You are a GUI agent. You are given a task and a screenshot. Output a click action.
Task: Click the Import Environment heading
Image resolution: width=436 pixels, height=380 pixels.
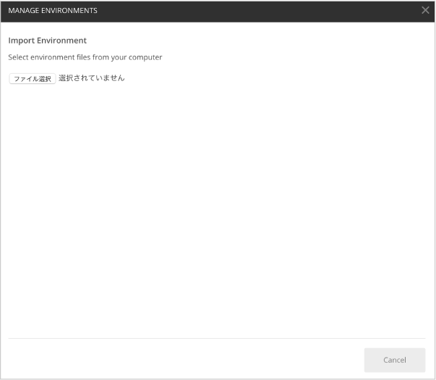pos(47,41)
